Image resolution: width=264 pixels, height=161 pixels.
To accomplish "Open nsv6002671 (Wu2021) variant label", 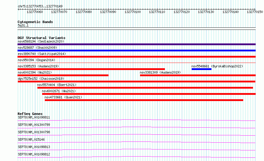I will [59, 91].
